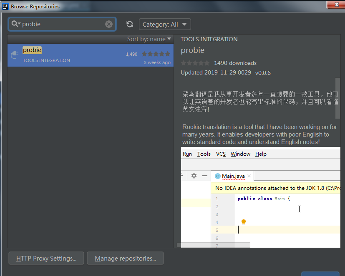Click the probie title in details pane
The width and height of the screenshot is (345, 276).
pos(192,50)
